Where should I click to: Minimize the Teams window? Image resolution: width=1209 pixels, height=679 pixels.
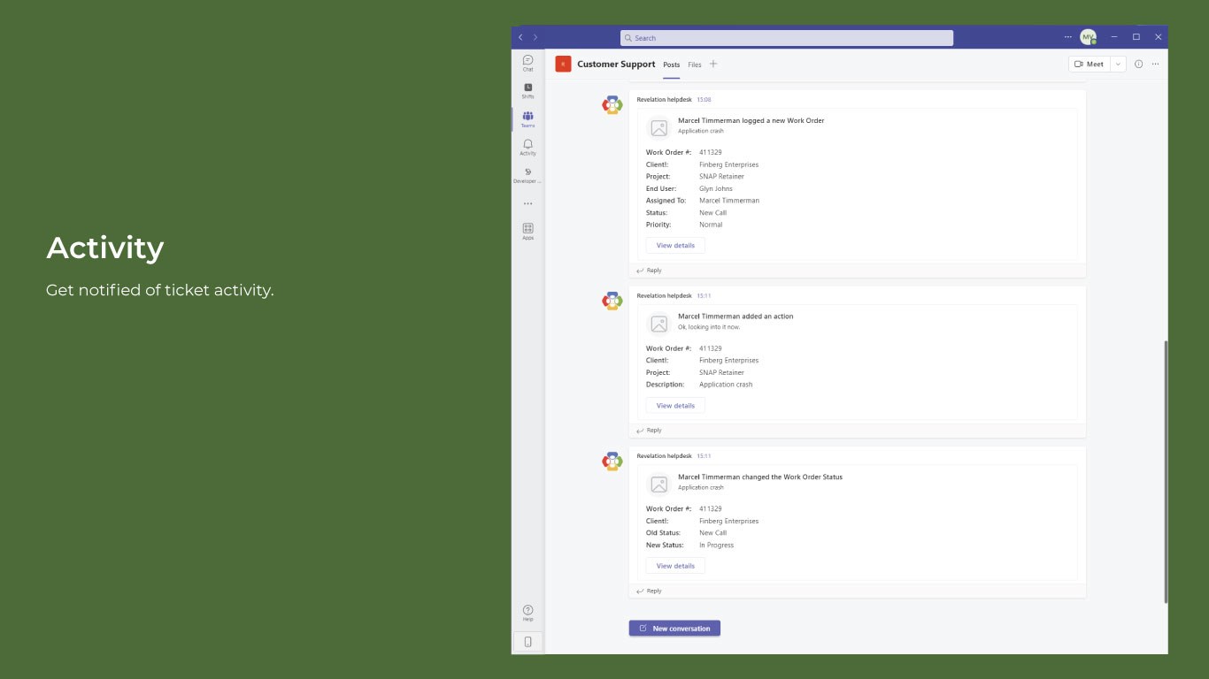point(1114,37)
